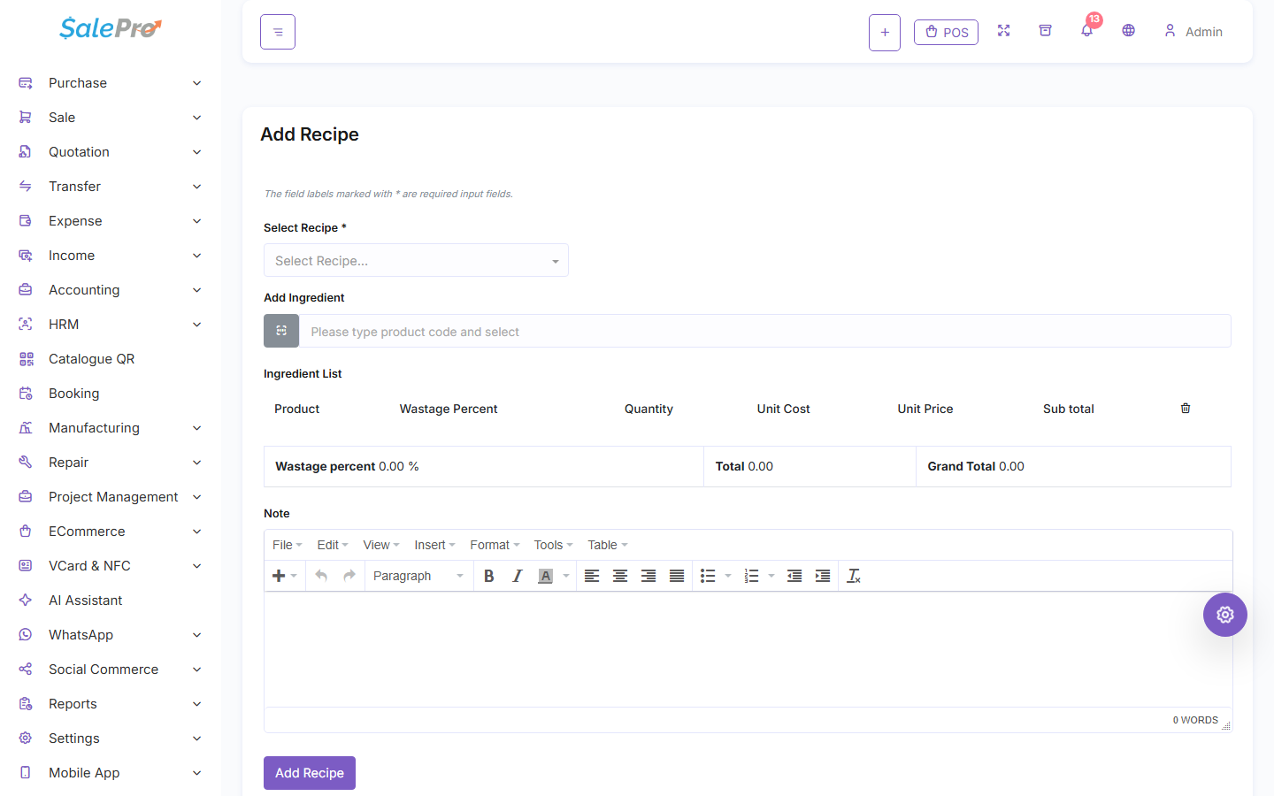This screenshot has height=796, width=1274.
Task: Open the Insert menu in note editor
Action: [x=434, y=545]
